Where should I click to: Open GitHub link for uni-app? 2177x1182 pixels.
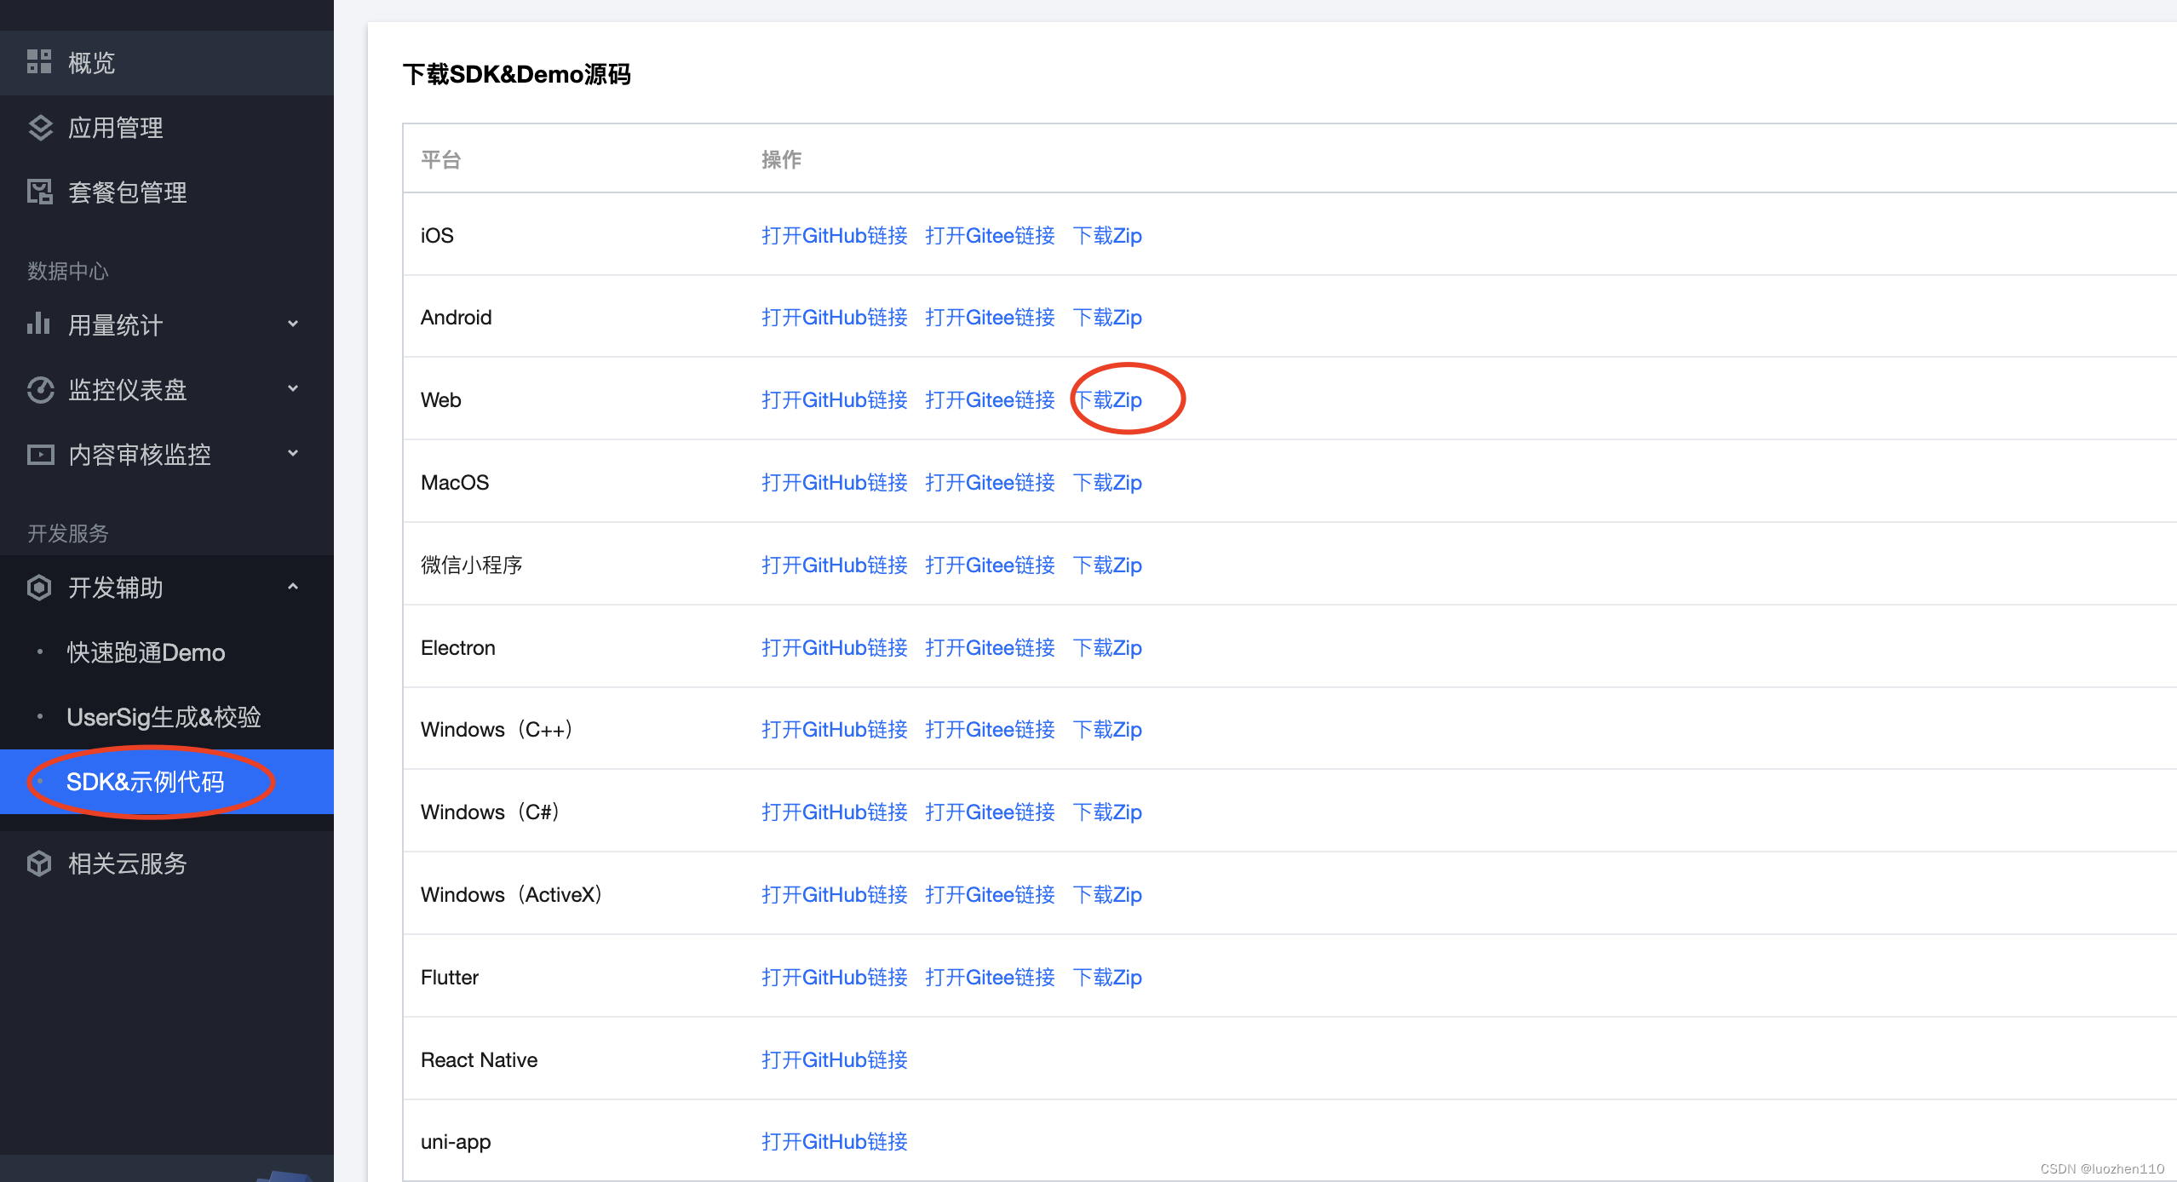pos(834,1142)
